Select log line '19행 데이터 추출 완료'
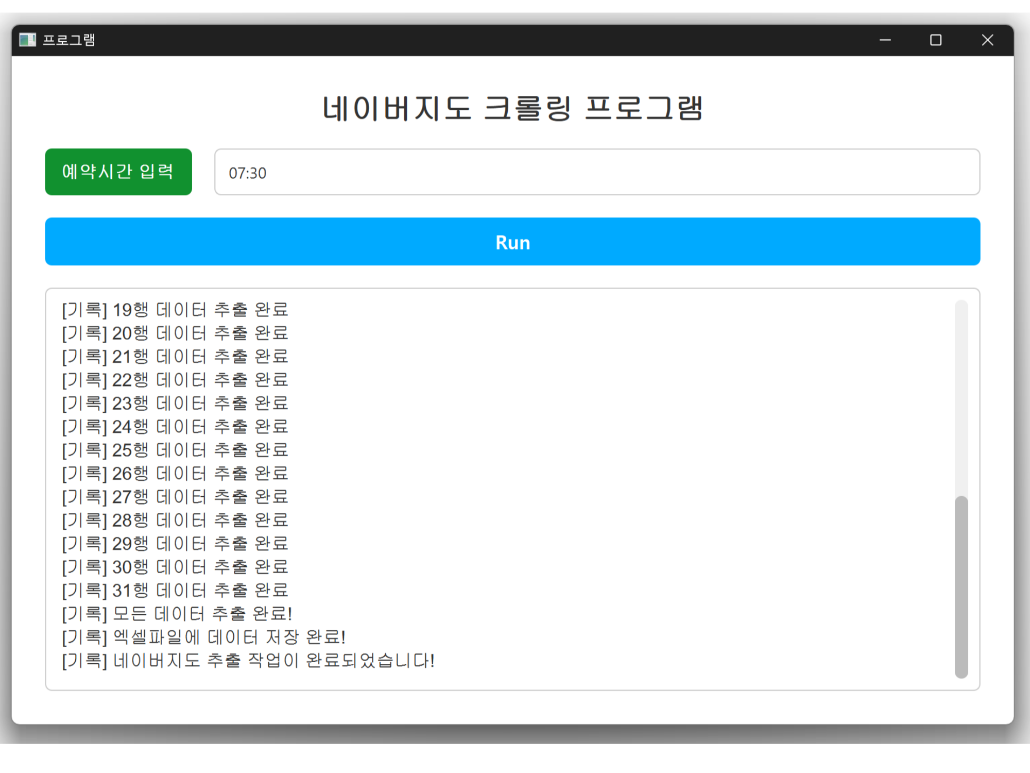 point(175,310)
